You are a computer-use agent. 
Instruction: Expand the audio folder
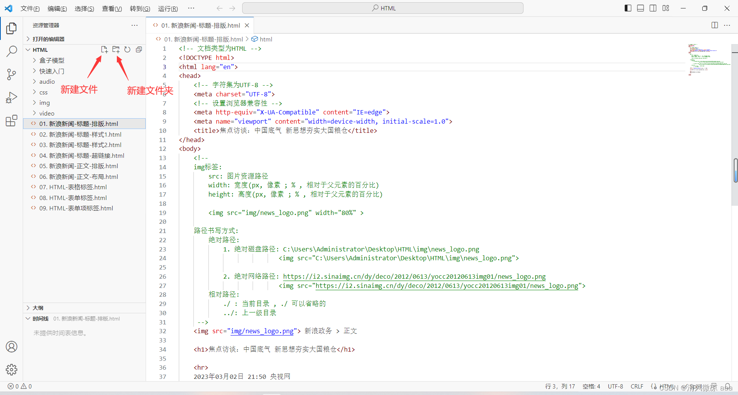(x=84, y=81)
